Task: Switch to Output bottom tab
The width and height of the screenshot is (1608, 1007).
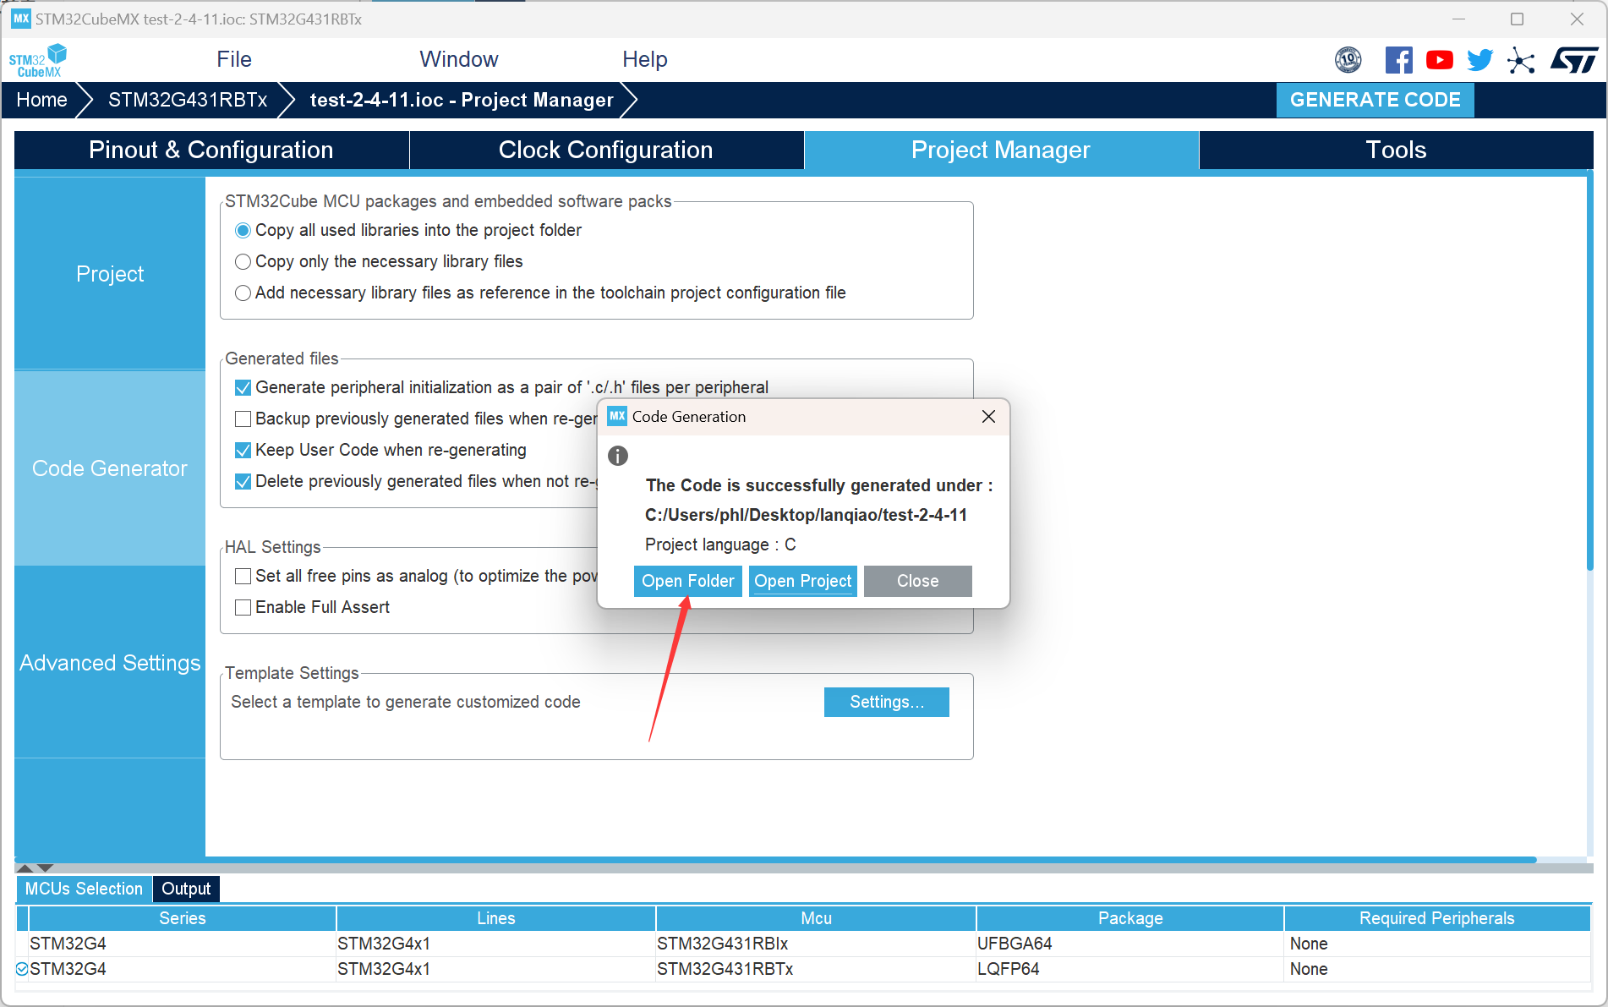Action: (x=186, y=889)
